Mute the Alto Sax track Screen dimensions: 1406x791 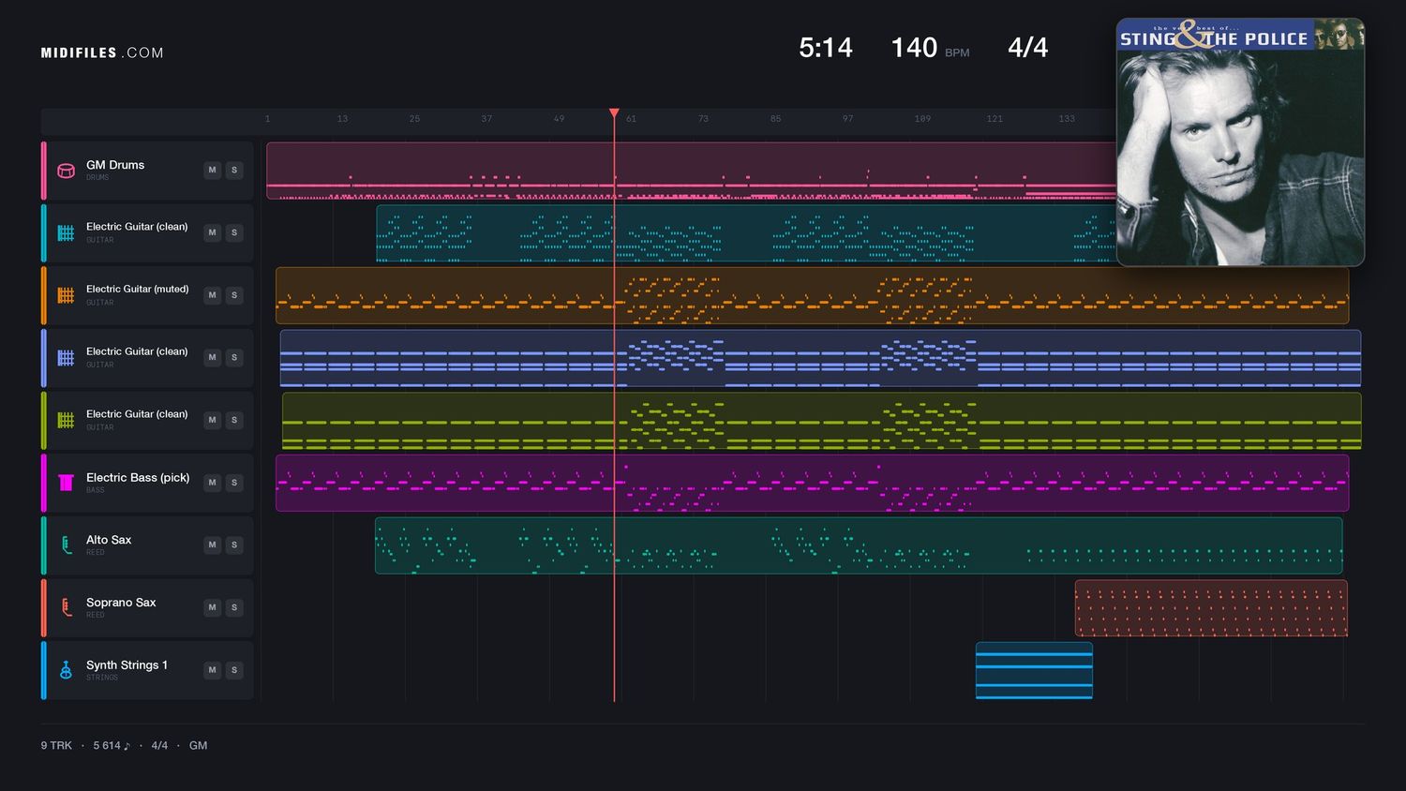tap(213, 545)
